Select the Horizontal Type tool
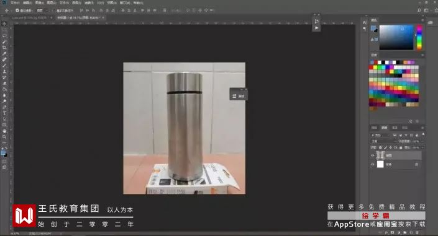Image resolution: width=438 pixels, height=236 pixels. point(4,113)
